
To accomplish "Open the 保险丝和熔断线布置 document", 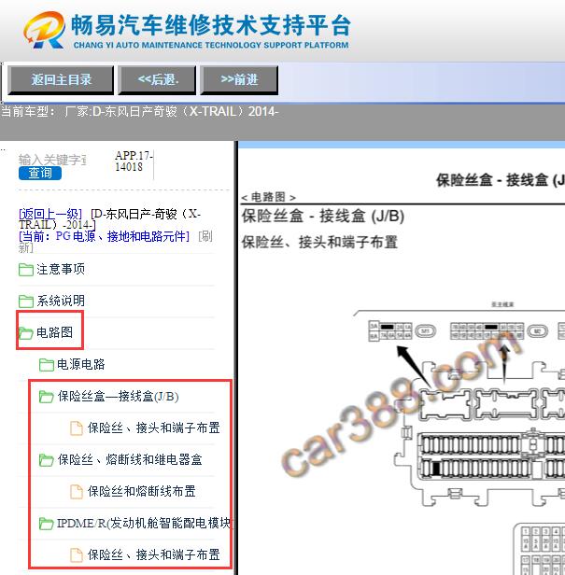I will tap(142, 491).
